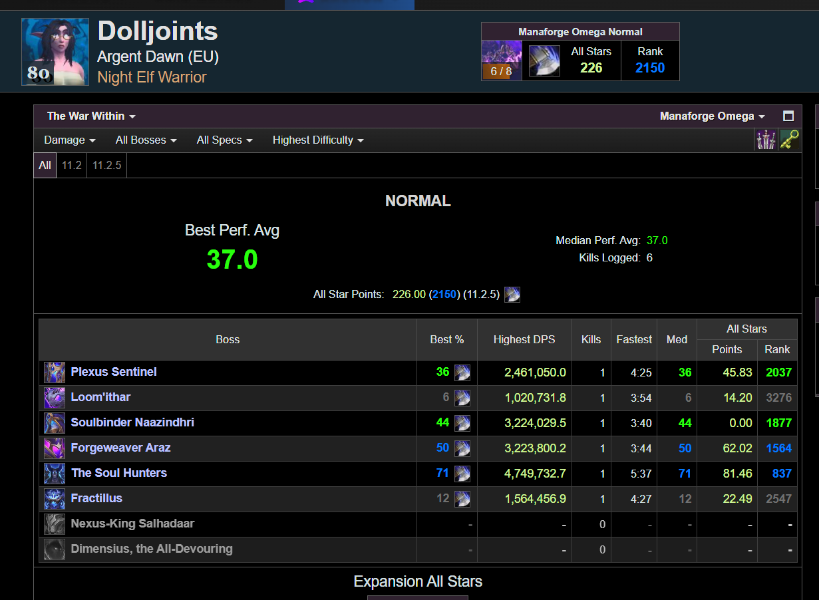
Task: Click Forgeweaver Araz boss icon
Action: click(x=55, y=448)
